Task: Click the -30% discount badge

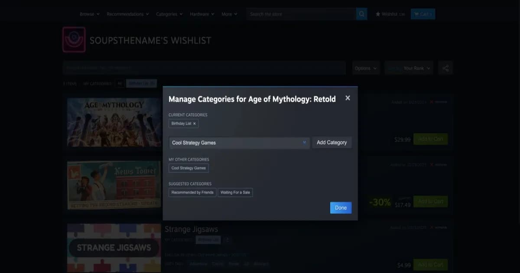Action: click(380, 202)
